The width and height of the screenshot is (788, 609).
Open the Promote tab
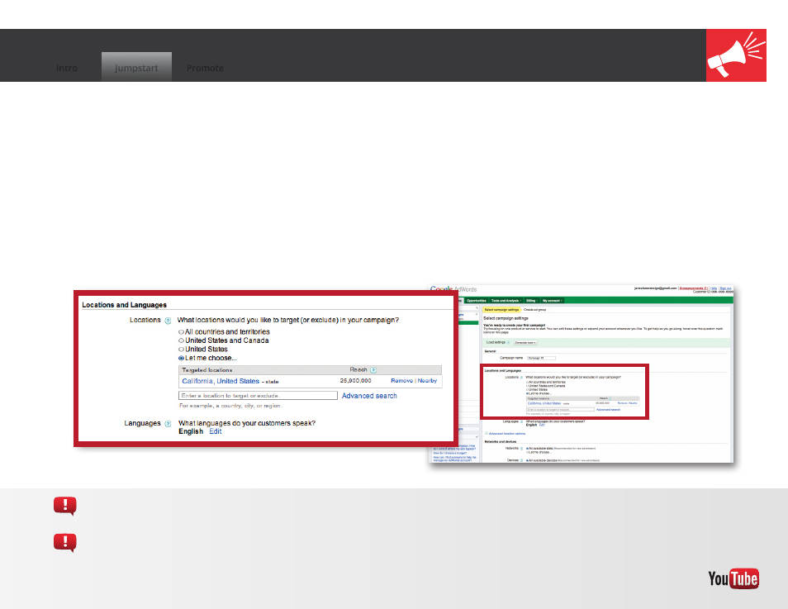coord(205,68)
